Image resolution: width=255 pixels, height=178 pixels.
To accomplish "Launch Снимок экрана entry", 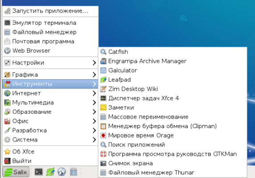I will pyautogui.click(x=173, y=163).
